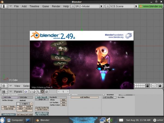Open the Shading context sphere icon

pyautogui.click(x=34, y=92)
